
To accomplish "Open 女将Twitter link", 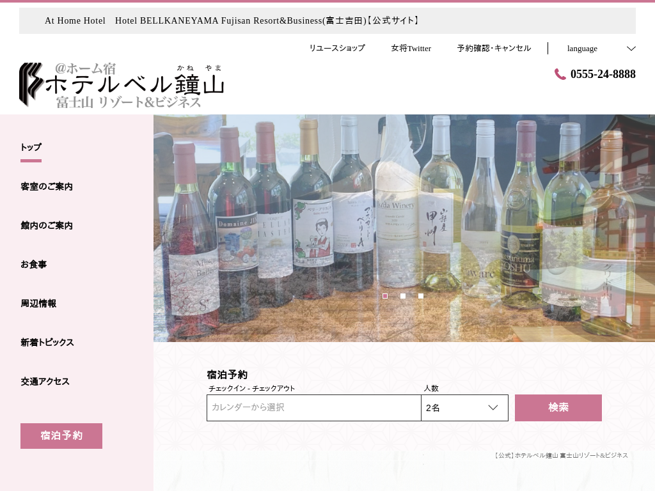I will tap(411, 49).
